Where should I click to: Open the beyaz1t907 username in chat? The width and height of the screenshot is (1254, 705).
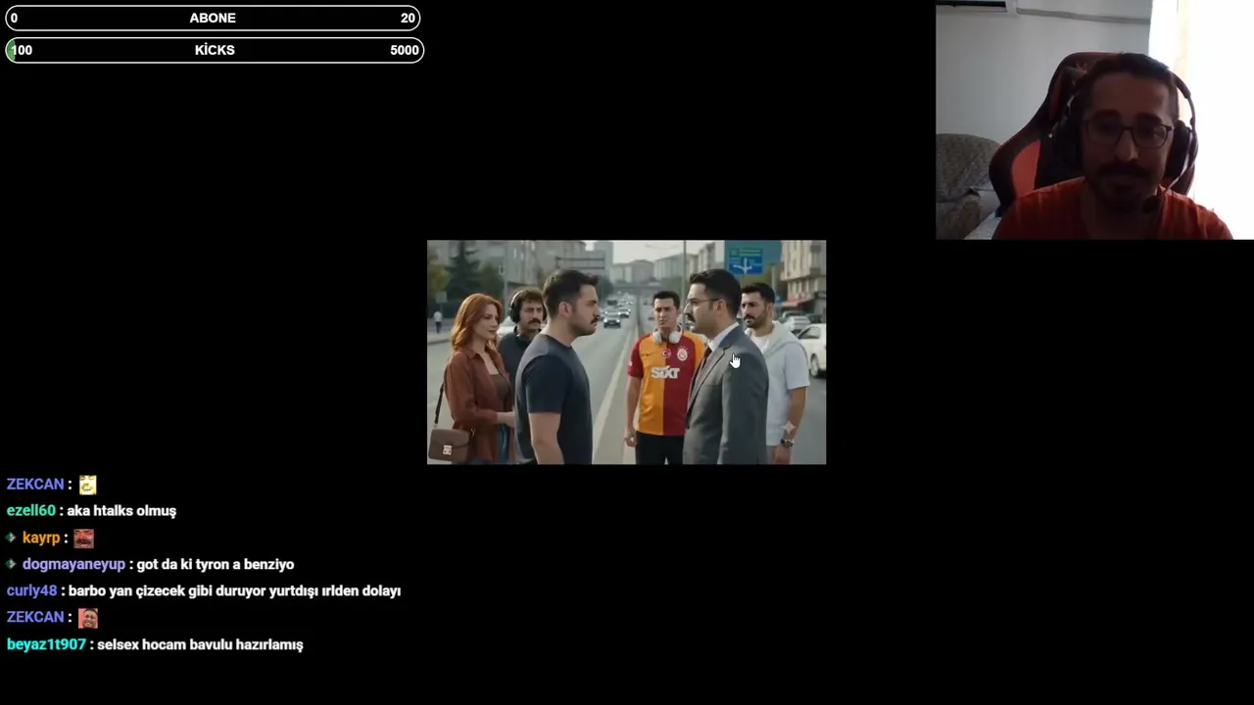click(x=46, y=645)
